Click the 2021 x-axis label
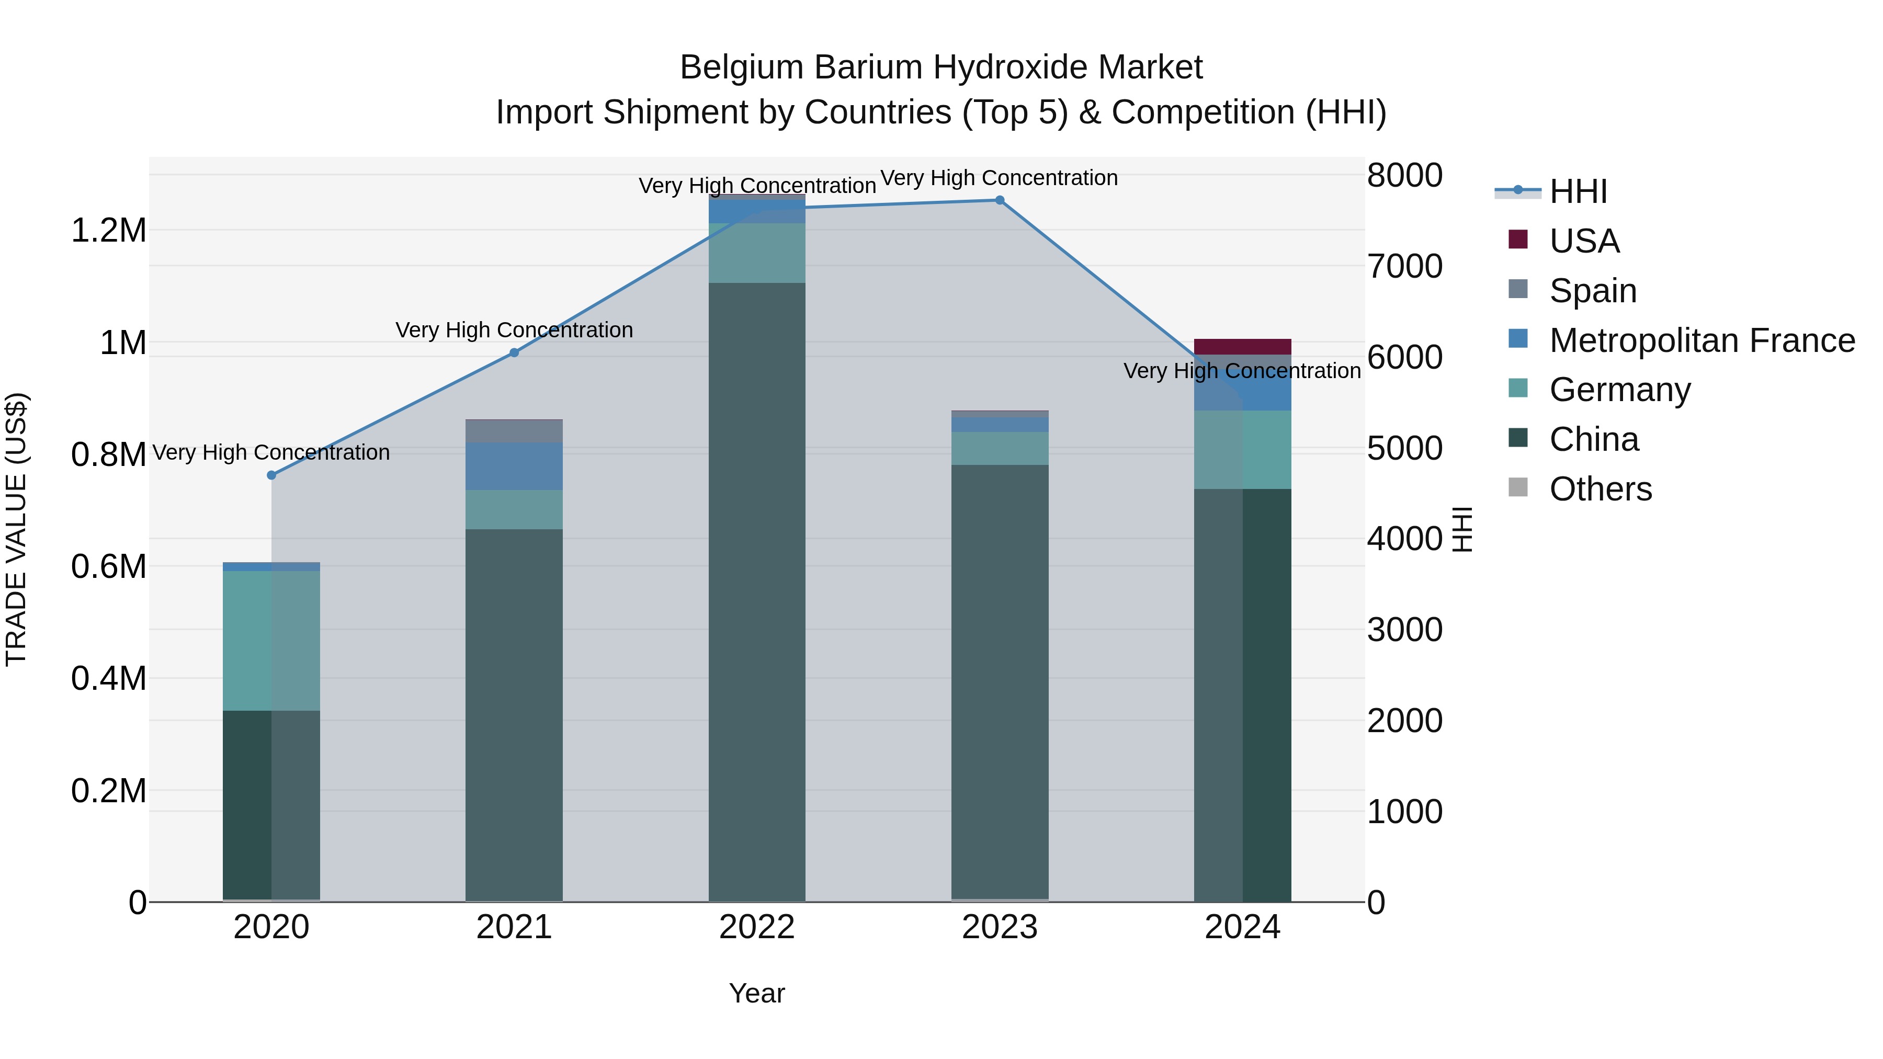The height and width of the screenshot is (1059, 1883). (x=514, y=927)
